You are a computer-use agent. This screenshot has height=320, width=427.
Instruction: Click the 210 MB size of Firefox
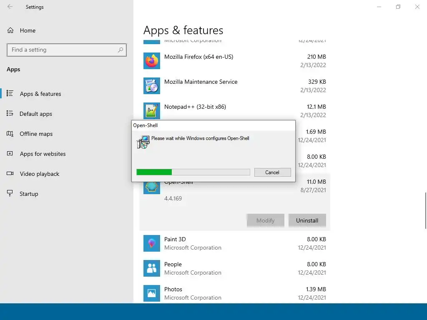(x=316, y=57)
